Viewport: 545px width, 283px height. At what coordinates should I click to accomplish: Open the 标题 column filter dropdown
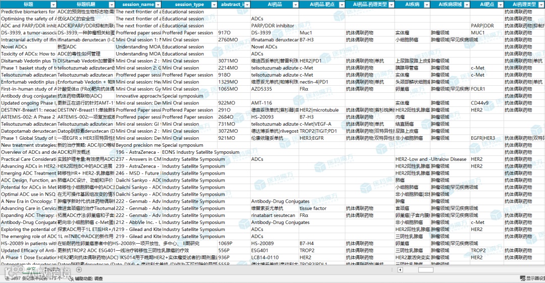pos(53,5)
